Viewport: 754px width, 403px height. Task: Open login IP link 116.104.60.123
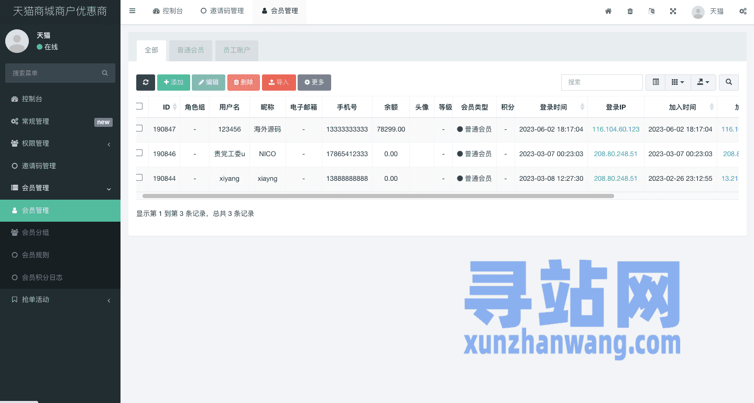(616, 129)
